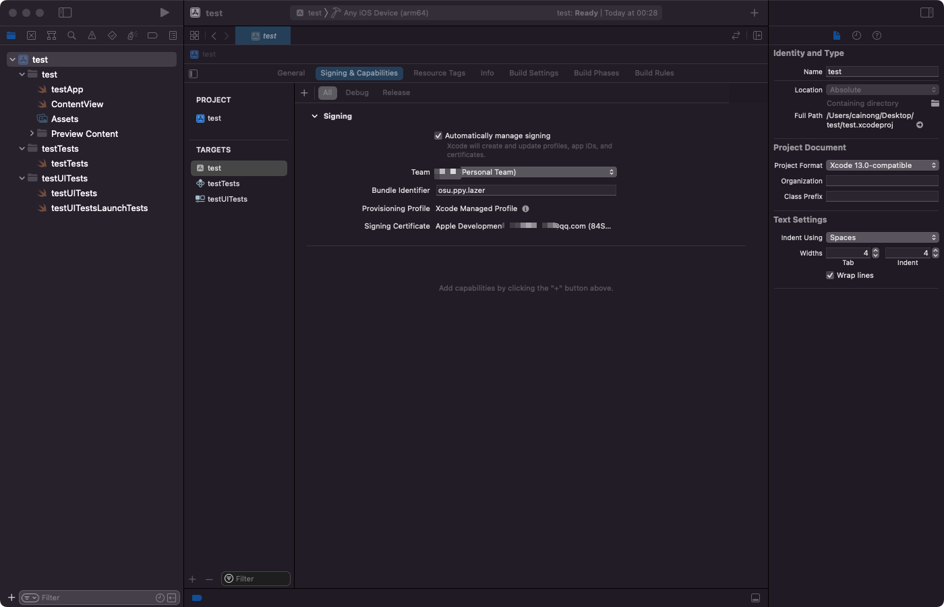Collapse the testUITests group
The height and width of the screenshot is (607, 944).
[22, 179]
